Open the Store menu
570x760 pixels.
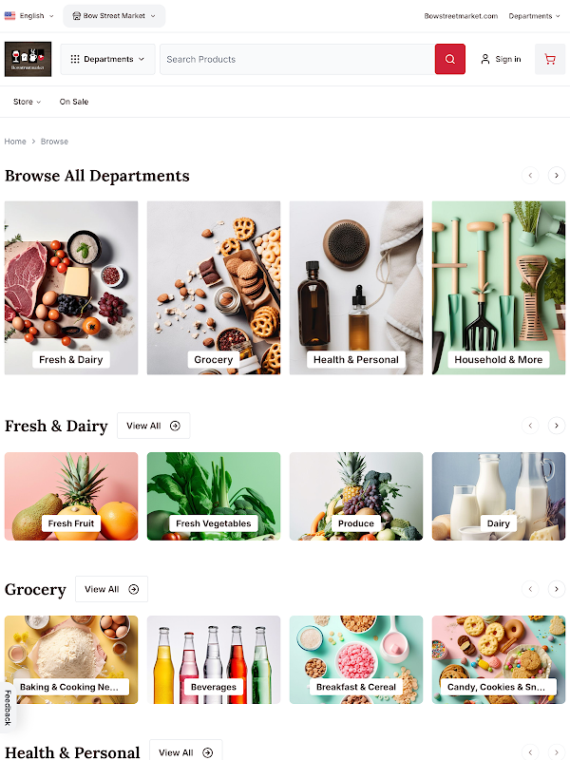(x=27, y=102)
